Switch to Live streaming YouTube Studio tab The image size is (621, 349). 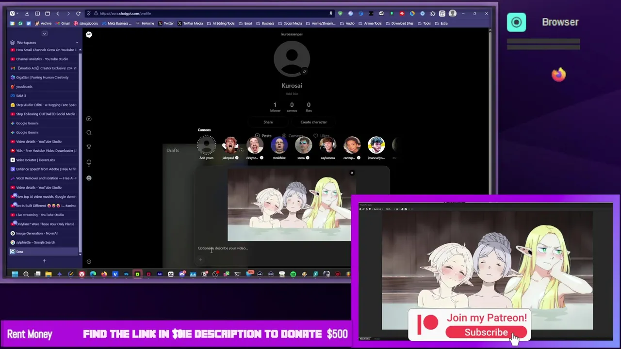pos(44,215)
